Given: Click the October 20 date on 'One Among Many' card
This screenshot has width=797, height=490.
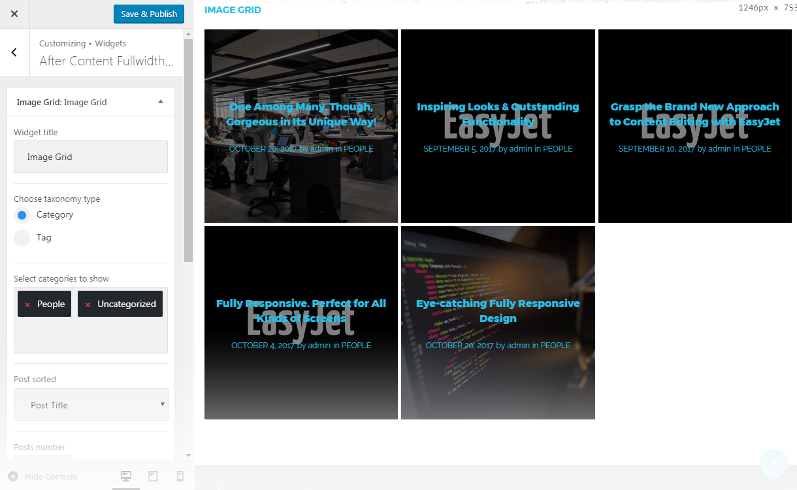Looking at the screenshot, I should tap(263, 149).
